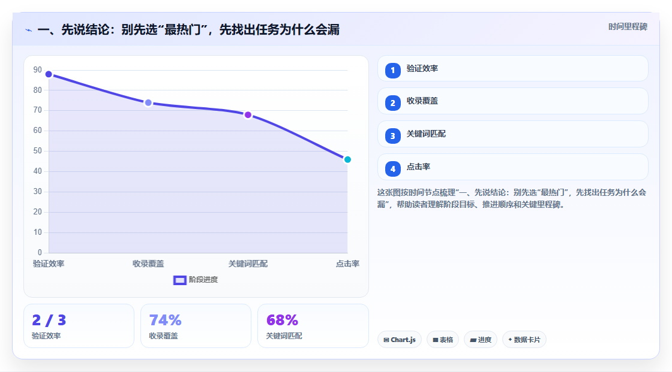Click the number 2 badge for 收录覆盖
The image size is (672, 372).
click(x=392, y=103)
